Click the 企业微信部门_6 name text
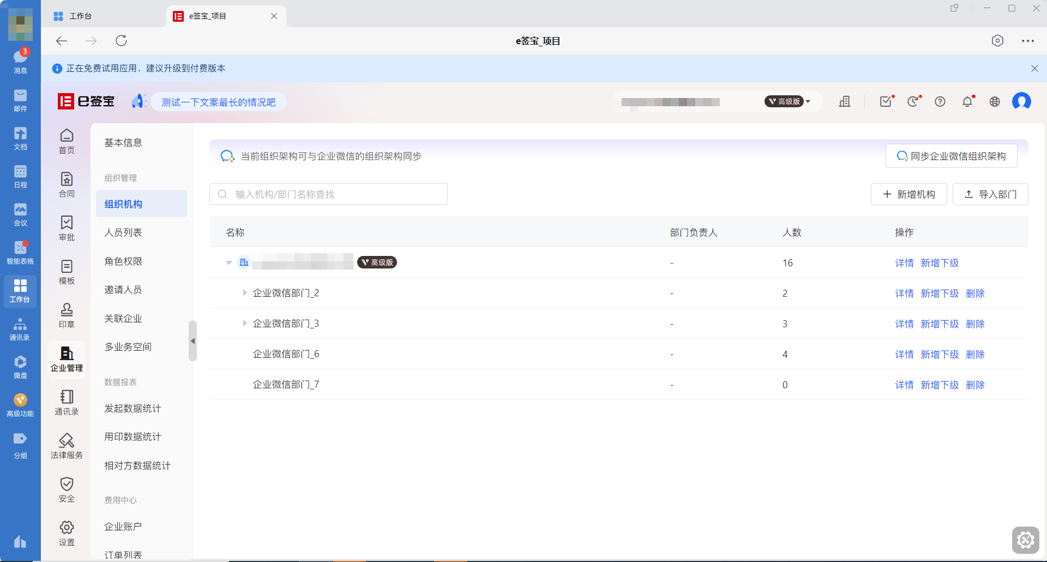The width and height of the screenshot is (1047, 562). [286, 354]
